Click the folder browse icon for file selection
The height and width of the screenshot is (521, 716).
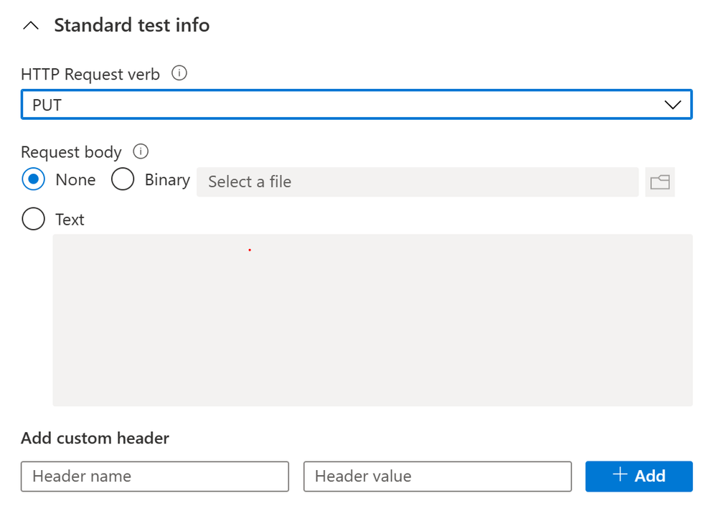coord(660,182)
